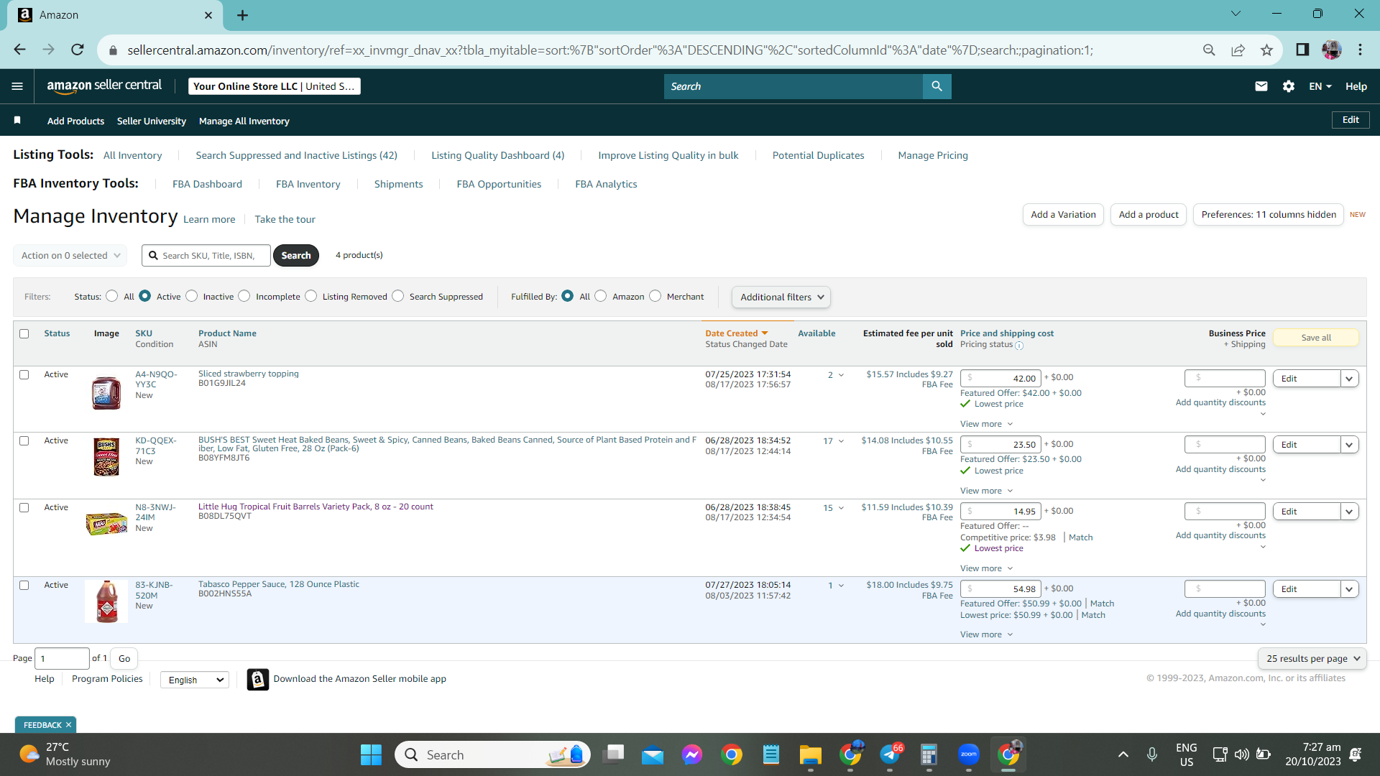
Task: Select the Listing Removed status radio button
Action: click(310, 296)
